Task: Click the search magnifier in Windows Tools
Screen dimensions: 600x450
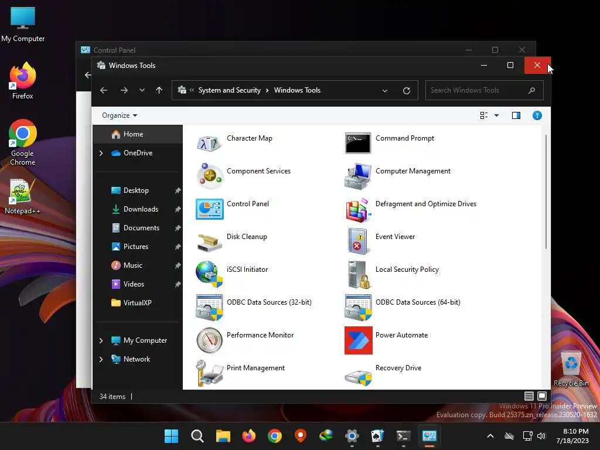Action: click(531, 90)
